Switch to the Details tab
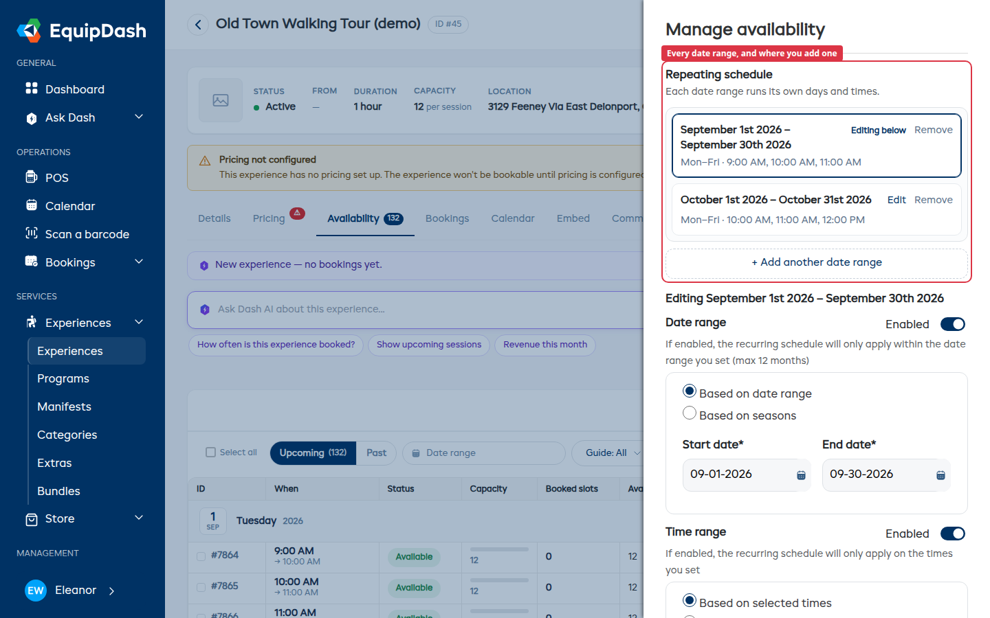The width and height of the screenshot is (990, 618). coord(214,218)
